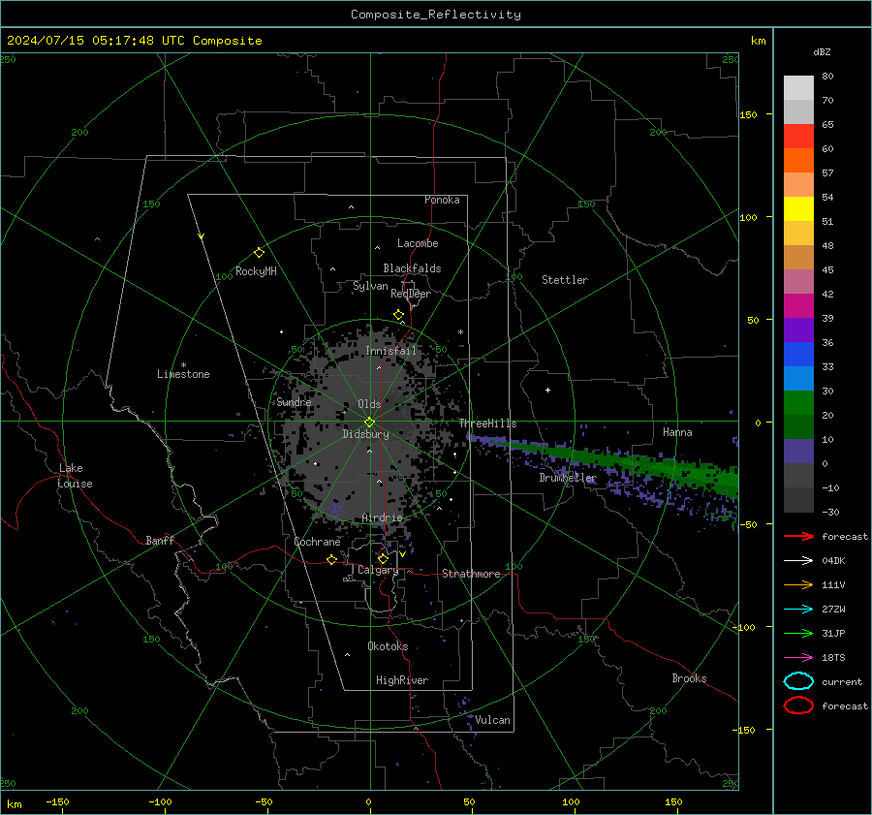
Task: Click the dBZ legend heading
Action: [x=822, y=52]
